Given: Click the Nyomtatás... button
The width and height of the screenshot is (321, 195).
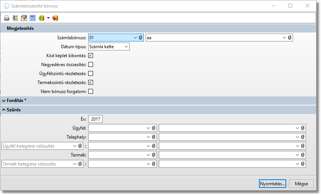Looking at the screenshot, I should point(272,184).
